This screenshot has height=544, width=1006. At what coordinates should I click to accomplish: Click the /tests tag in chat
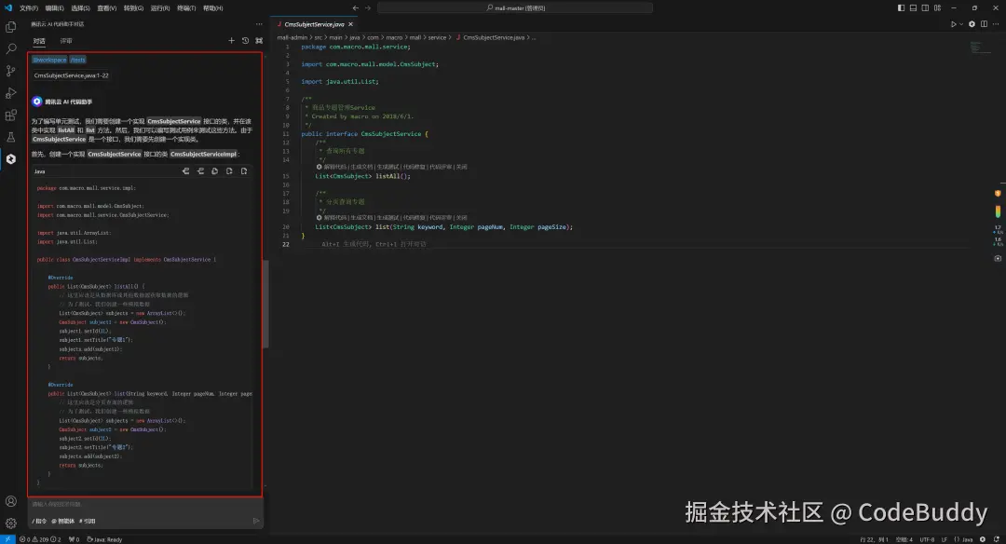(77, 60)
